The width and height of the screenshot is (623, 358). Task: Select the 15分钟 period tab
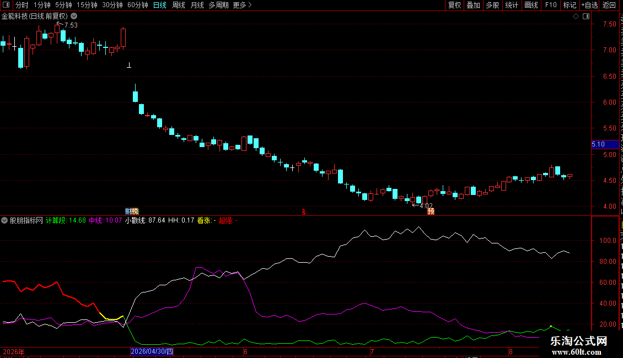[87, 5]
